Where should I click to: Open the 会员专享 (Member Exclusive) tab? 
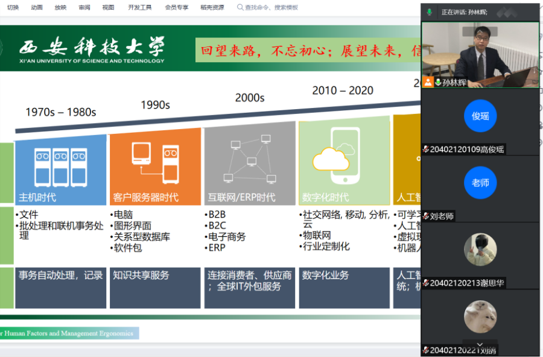coord(176,7)
